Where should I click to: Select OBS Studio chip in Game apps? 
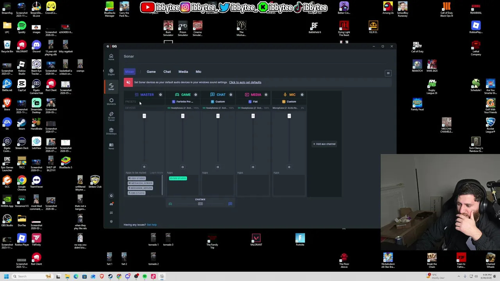tap(178, 178)
